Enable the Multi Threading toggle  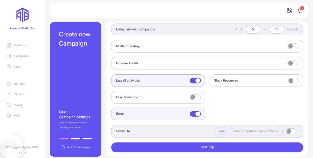[293, 46]
